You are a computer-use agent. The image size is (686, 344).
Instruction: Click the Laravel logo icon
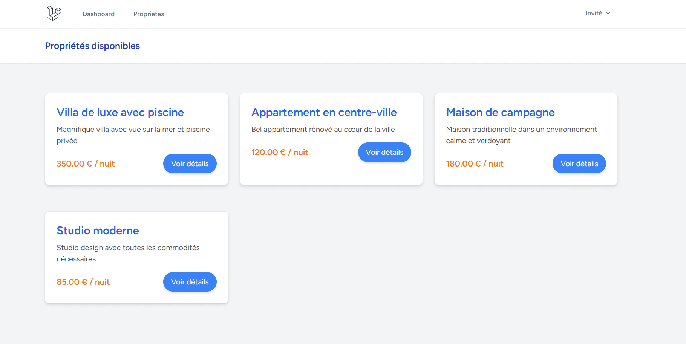coord(53,13)
